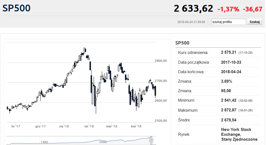The width and height of the screenshot is (266, 145).
Task: Click the 1980 label in the navigator timeline
Action: [44, 142]
